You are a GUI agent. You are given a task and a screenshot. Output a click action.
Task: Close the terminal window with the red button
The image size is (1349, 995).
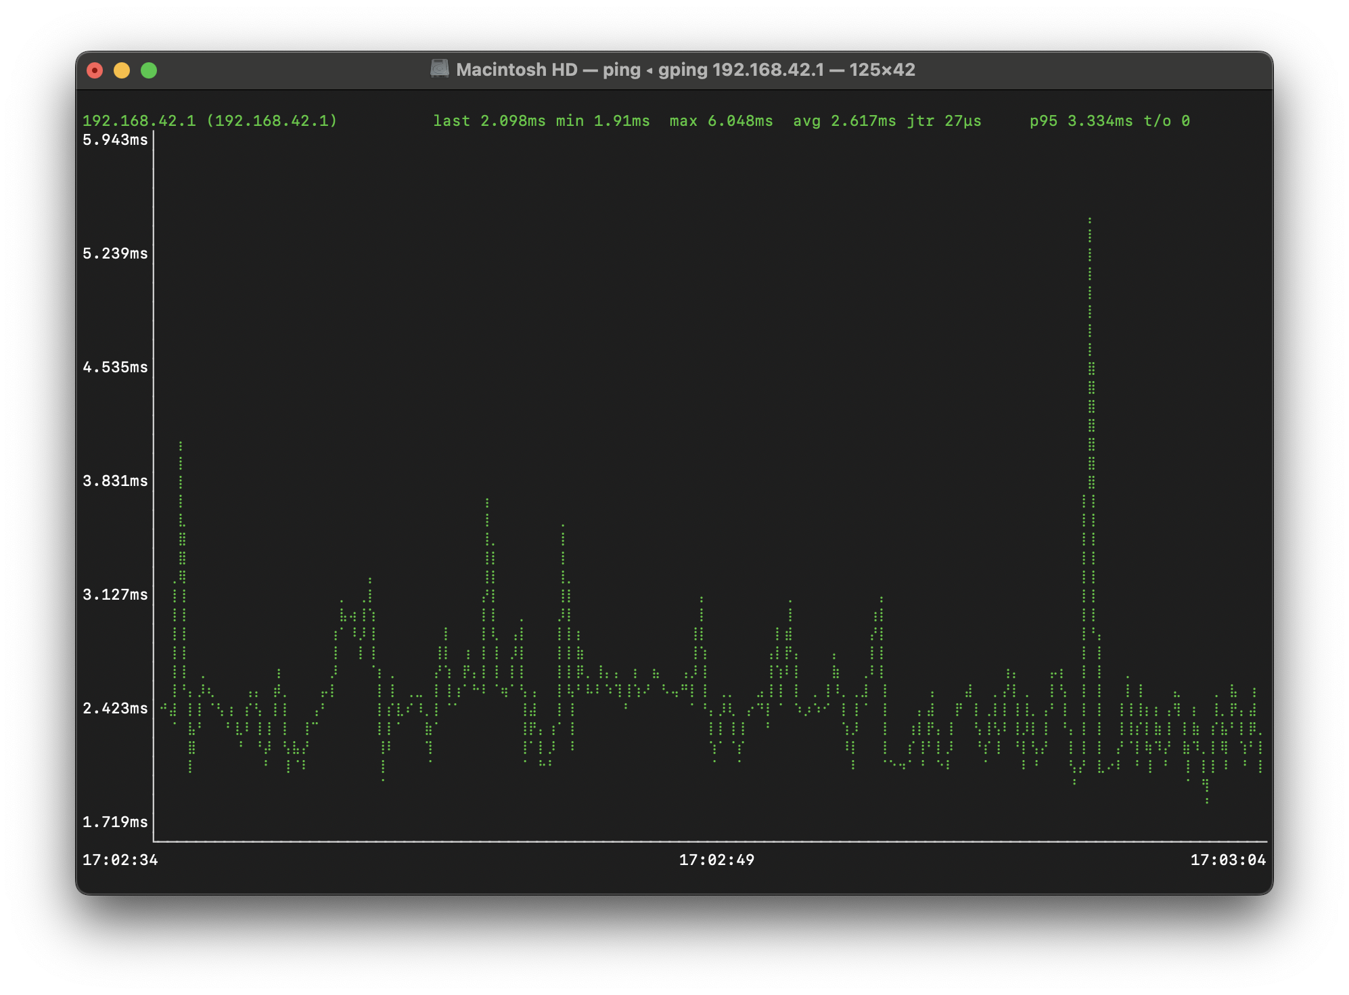tap(95, 70)
